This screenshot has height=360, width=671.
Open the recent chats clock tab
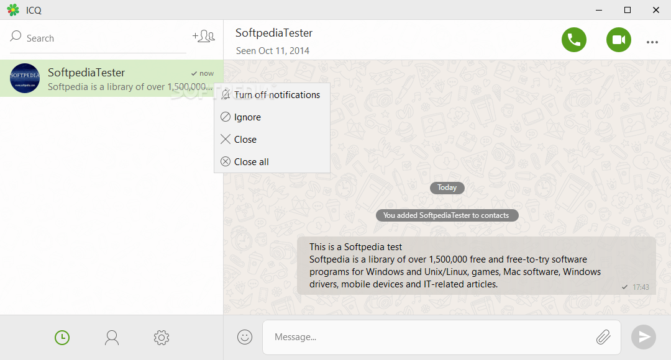(62, 338)
